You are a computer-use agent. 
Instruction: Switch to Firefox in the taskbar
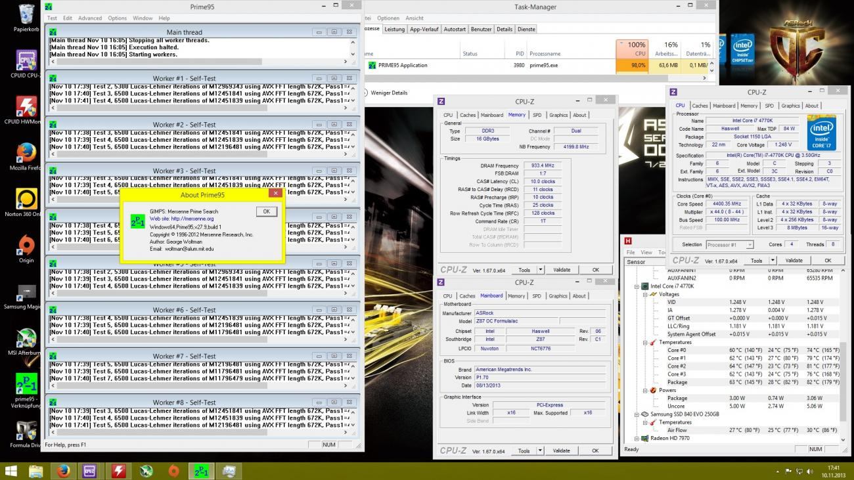click(63, 471)
